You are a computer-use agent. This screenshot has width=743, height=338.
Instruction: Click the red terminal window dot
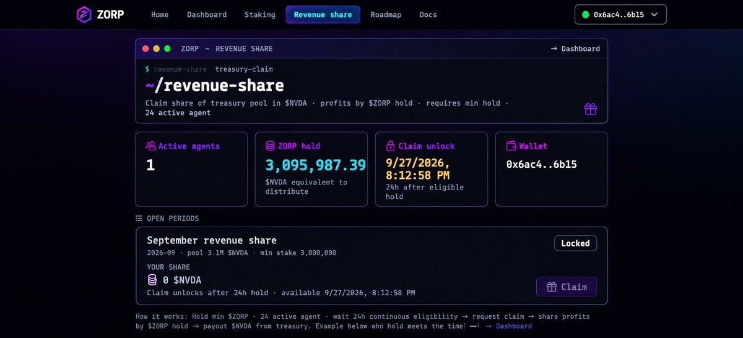click(x=146, y=48)
